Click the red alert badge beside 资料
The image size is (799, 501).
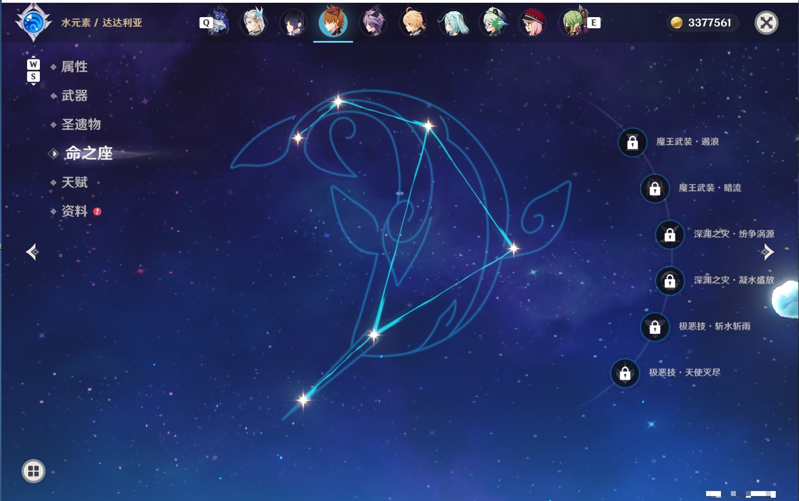coord(97,211)
